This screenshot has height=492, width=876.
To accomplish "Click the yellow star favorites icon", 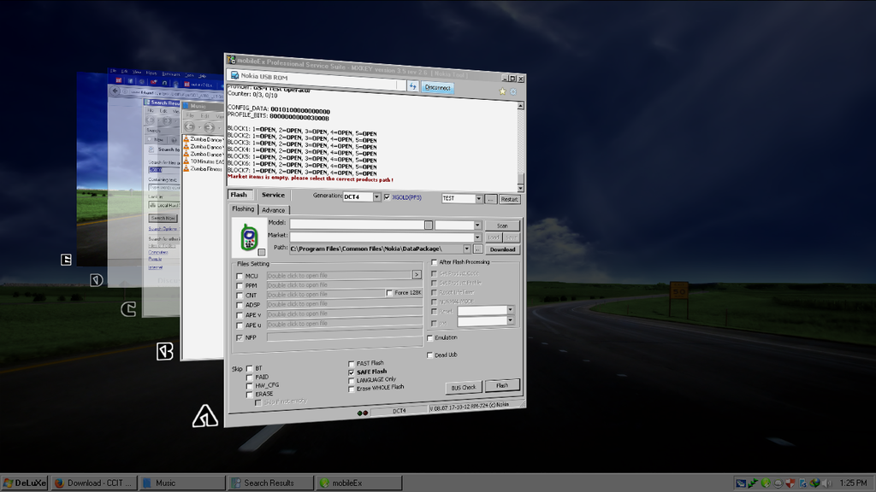I will (x=502, y=91).
